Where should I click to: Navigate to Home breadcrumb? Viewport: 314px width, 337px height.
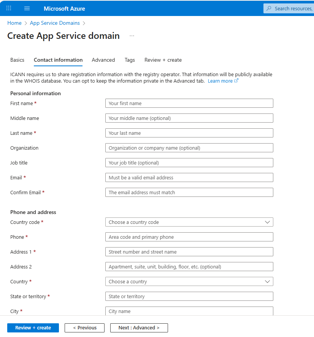click(14, 23)
